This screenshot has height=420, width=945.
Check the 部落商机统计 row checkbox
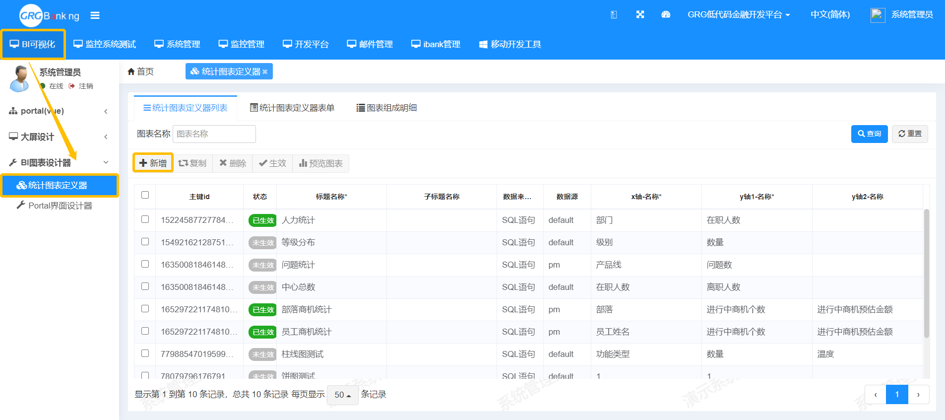(145, 309)
